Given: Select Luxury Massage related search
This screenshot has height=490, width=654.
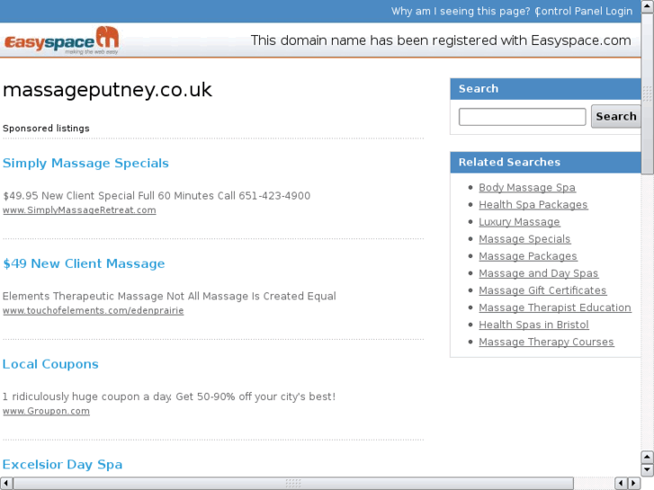Looking at the screenshot, I should pos(519,222).
